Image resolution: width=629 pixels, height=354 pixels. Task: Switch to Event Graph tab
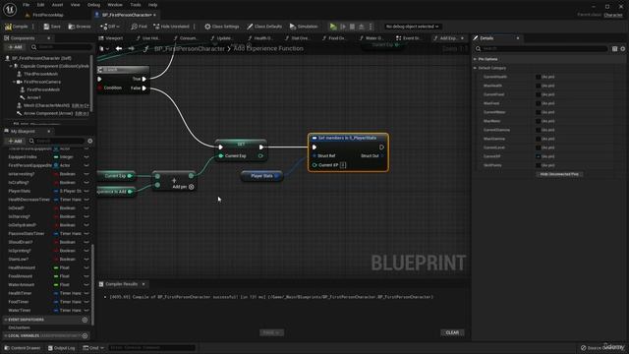[x=409, y=38]
